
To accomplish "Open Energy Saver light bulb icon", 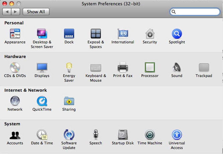I will point(69,67).
